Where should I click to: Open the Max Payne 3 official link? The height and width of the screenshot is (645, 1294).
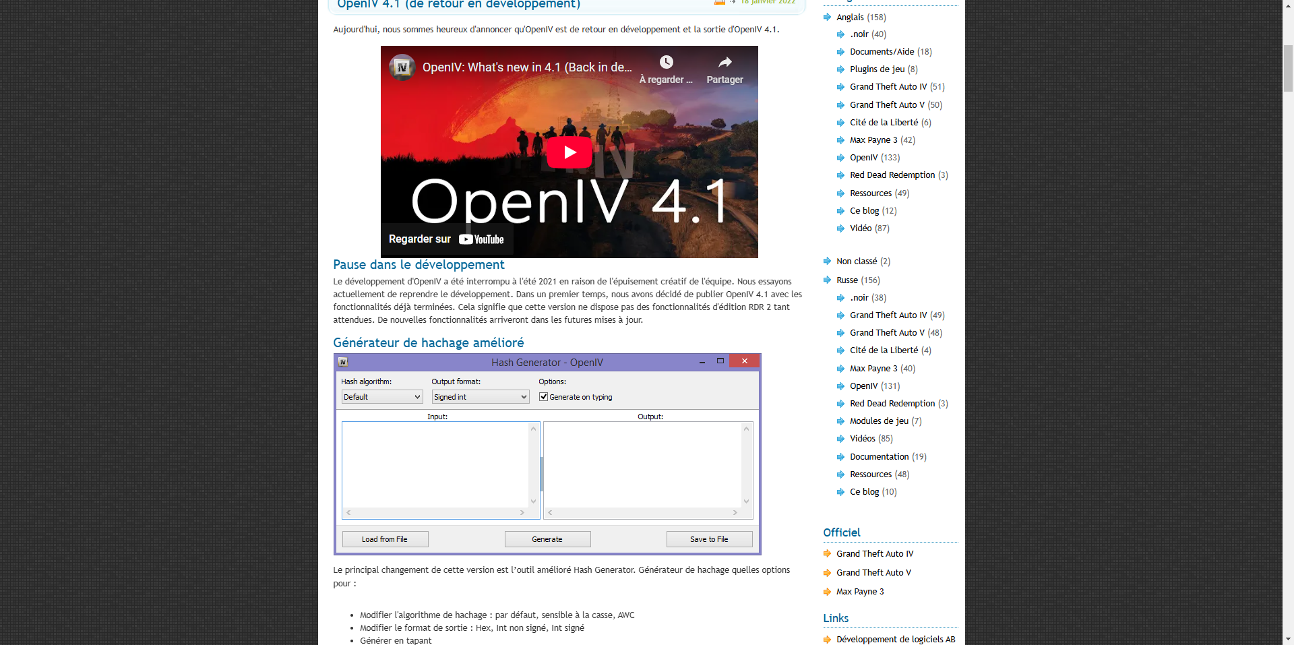coord(860,592)
